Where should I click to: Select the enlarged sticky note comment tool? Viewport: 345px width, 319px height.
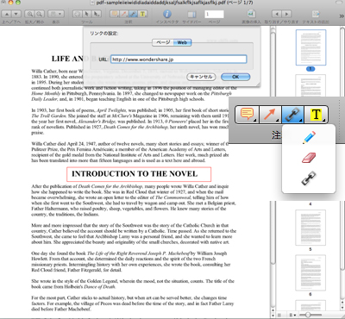click(247, 115)
